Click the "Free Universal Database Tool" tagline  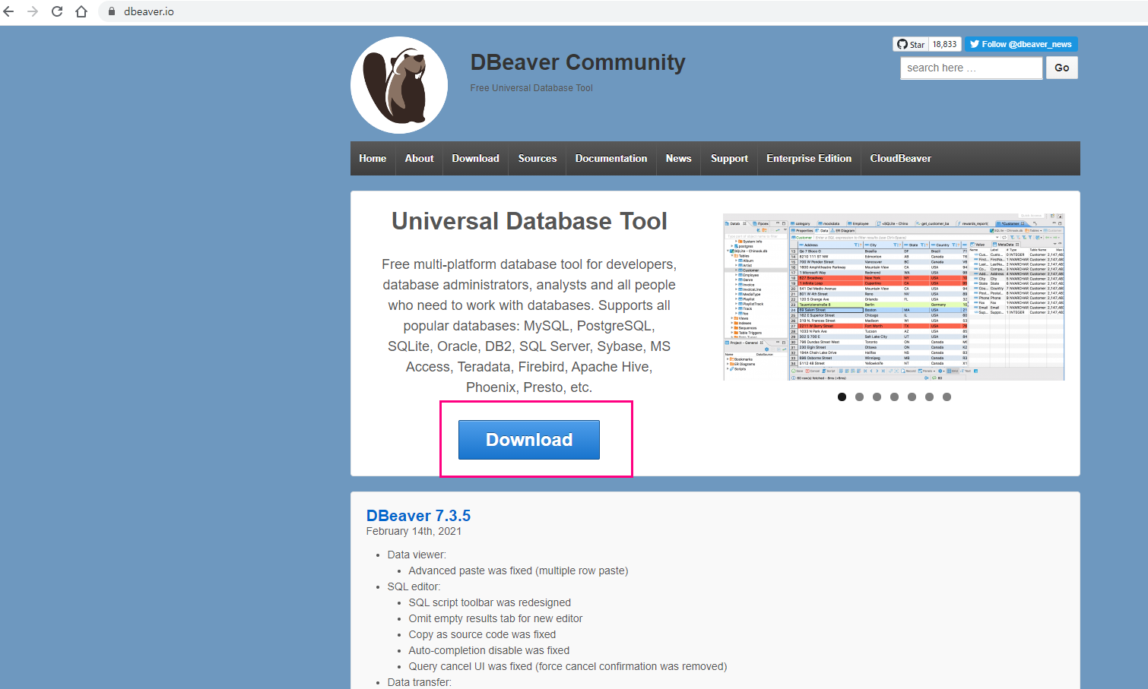[x=531, y=88]
